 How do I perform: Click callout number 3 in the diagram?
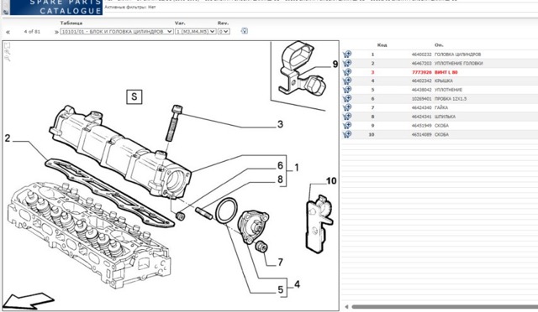coord(280,124)
